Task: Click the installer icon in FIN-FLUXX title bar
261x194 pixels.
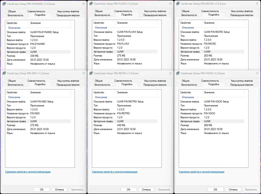Action: [x=91, y=4]
